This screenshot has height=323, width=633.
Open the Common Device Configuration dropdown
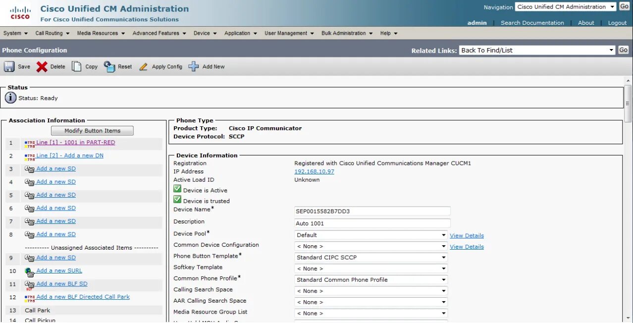pos(371,246)
